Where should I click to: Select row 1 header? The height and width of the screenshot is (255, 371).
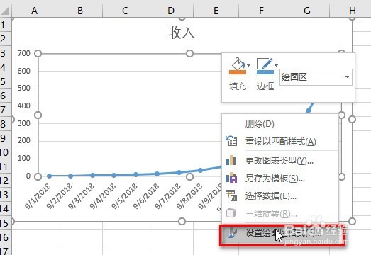pos(5,25)
